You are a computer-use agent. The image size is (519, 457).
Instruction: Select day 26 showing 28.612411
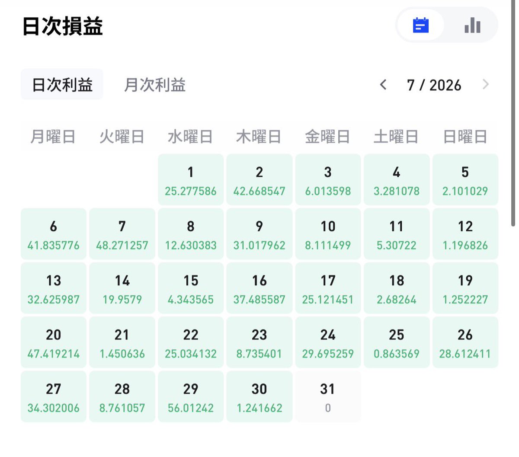point(465,342)
